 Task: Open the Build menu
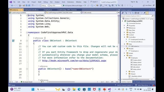40,2
